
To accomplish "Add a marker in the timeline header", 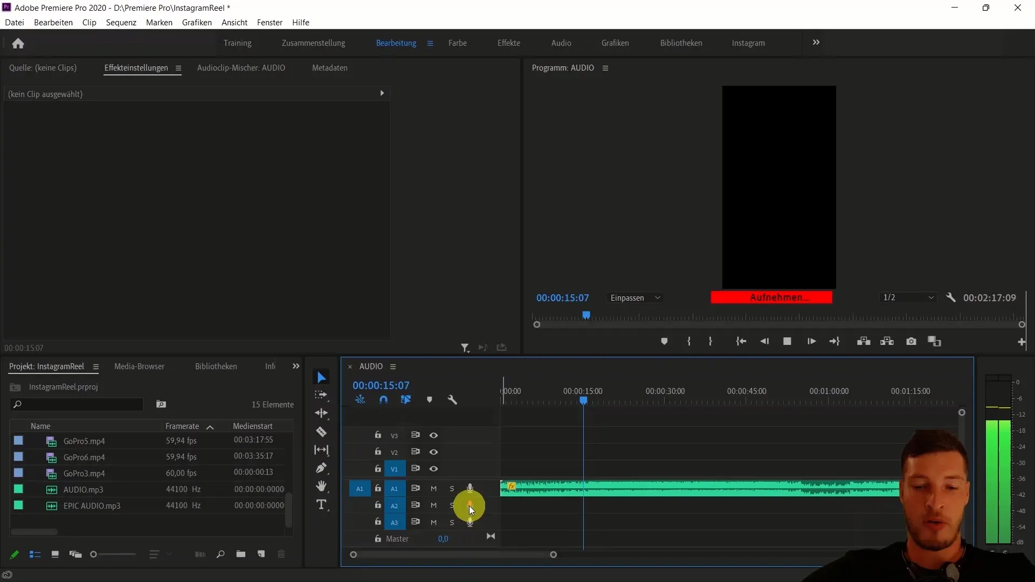I will pyautogui.click(x=430, y=400).
